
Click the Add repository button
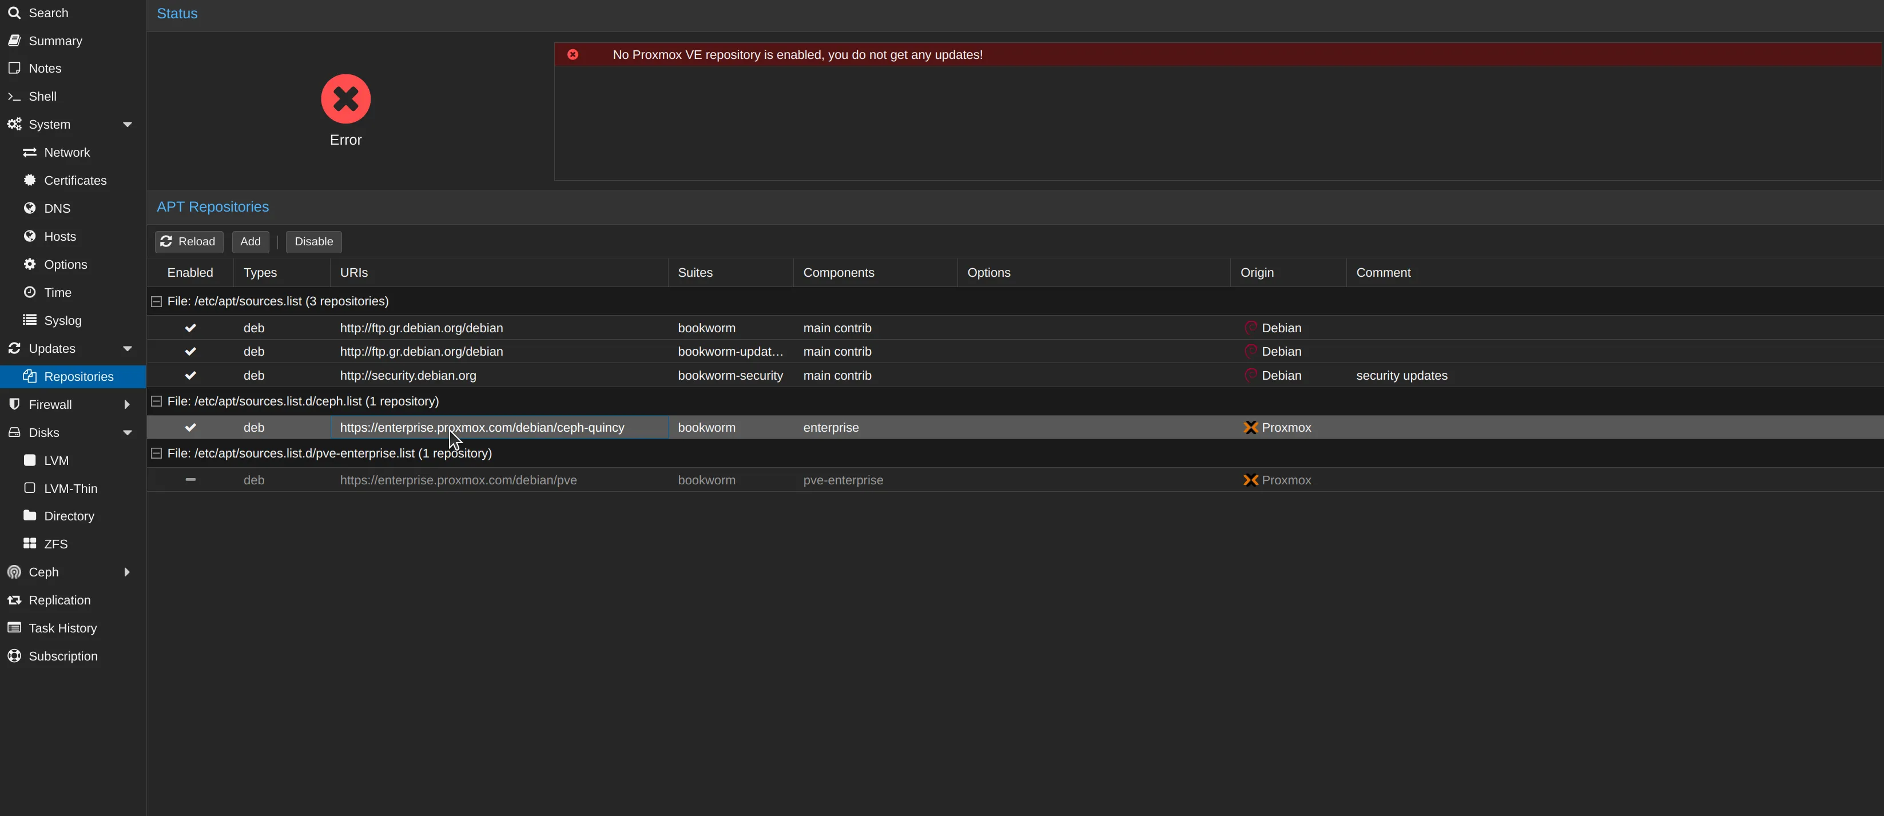point(249,241)
